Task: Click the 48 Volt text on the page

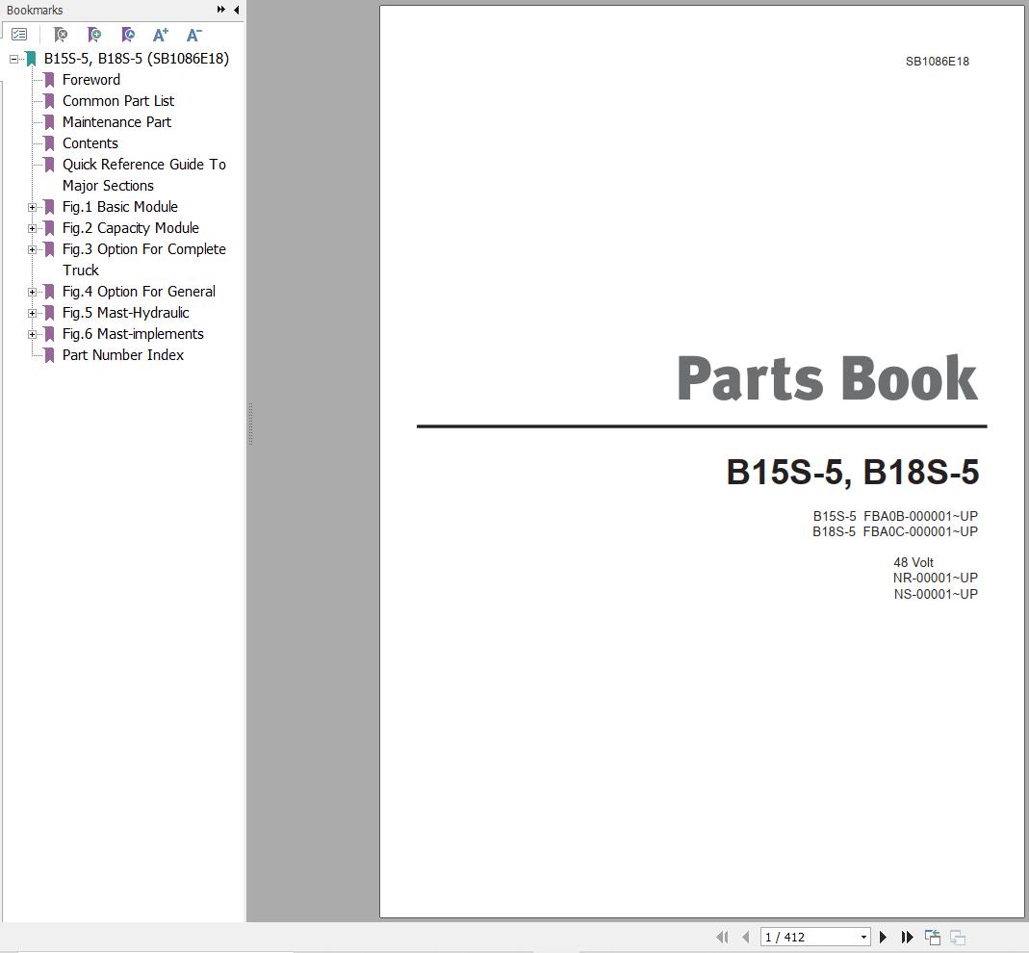Action: click(x=913, y=562)
